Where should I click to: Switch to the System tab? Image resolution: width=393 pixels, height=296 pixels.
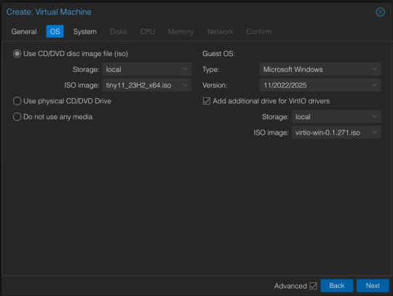[x=85, y=31]
